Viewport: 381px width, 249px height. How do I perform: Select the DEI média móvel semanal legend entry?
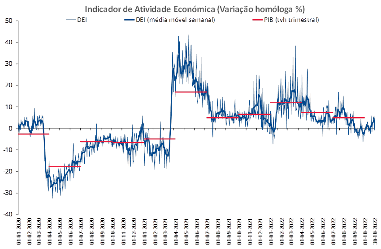click(x=169, y=20)
